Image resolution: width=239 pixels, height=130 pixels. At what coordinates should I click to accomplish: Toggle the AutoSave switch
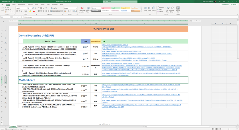pos(9,1)
